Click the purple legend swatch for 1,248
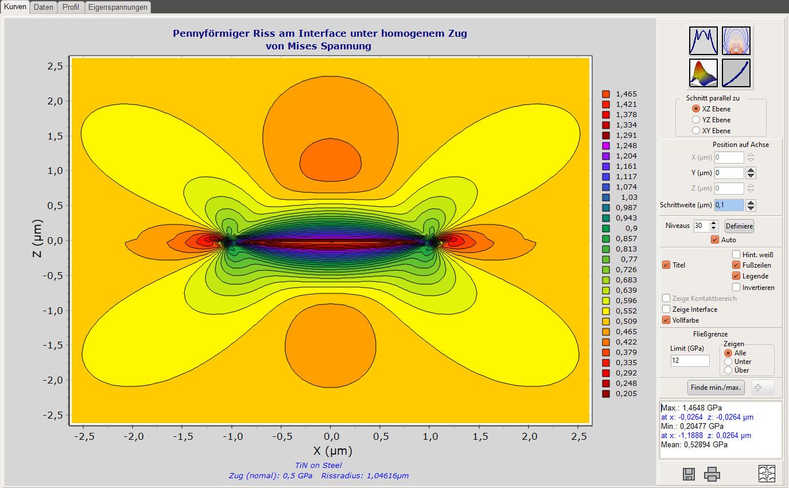 [605, 145]
